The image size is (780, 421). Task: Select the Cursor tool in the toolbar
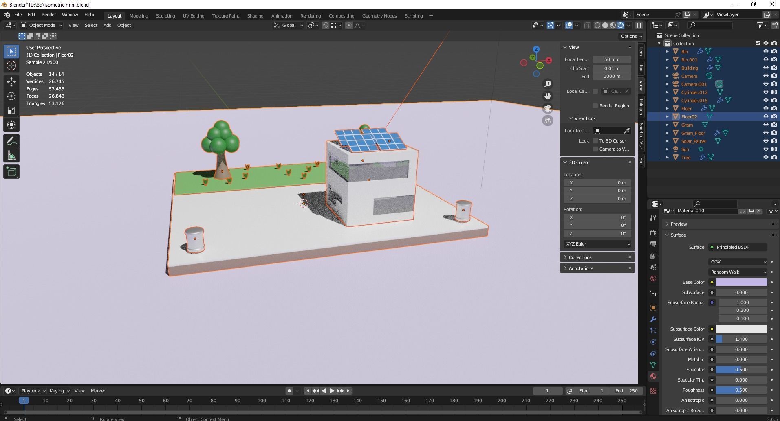click(x=11, y=66)
